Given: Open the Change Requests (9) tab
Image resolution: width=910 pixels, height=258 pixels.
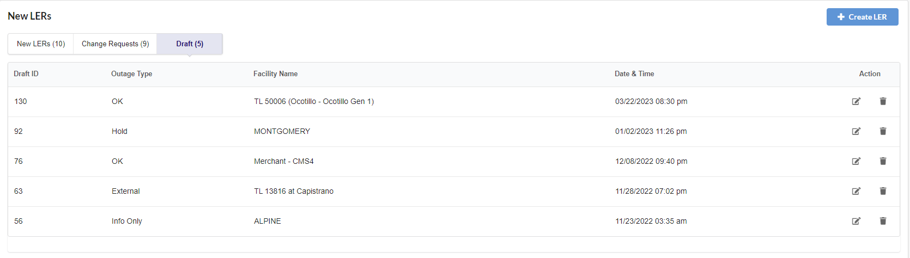Looking at the screenshot, I should (115, 44).
